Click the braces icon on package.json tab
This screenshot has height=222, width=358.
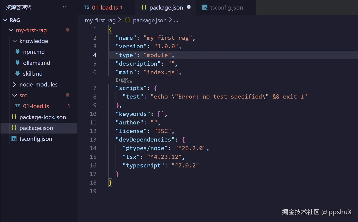(144, 7)
